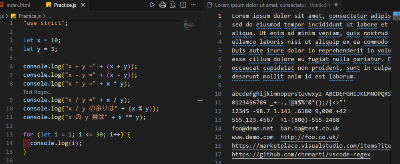
Task: Click the console.log("x * y =" line
Action: point(77,84)
